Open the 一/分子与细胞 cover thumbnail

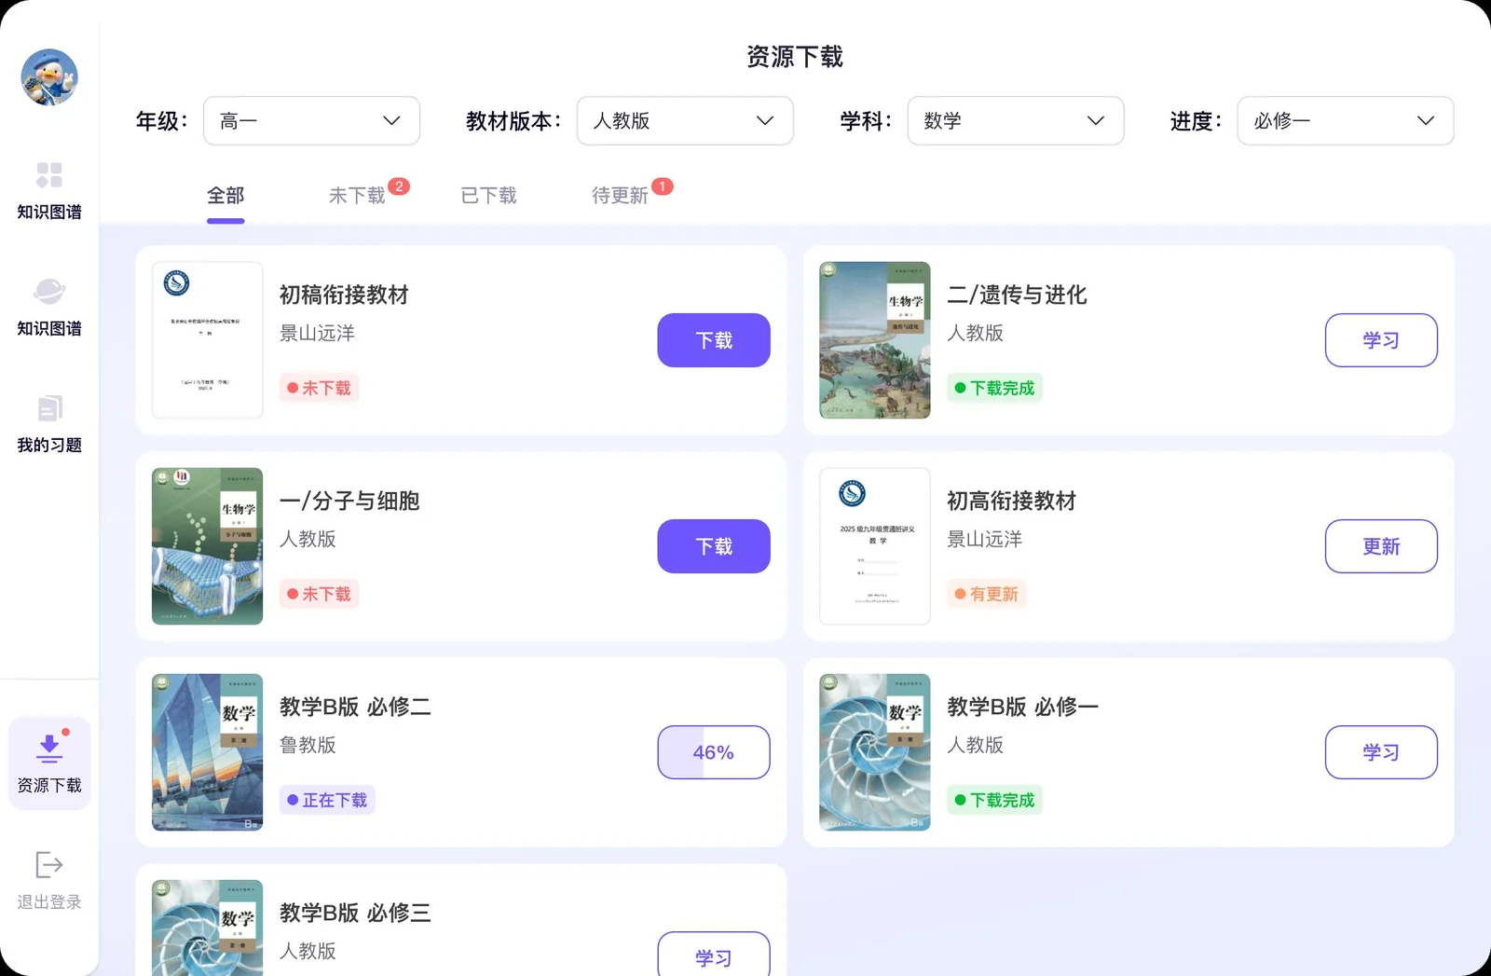pos(207,546)
